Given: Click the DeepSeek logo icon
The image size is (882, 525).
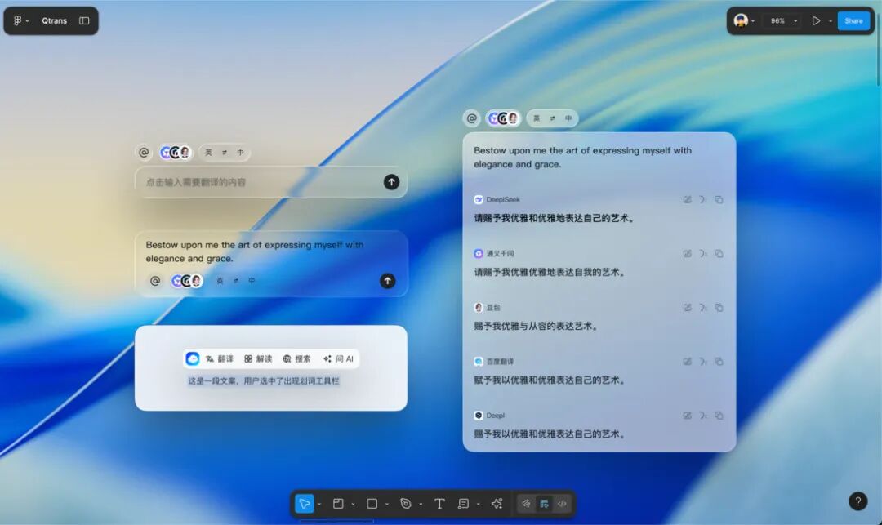Looking at the screenshot, I should 478,199.
